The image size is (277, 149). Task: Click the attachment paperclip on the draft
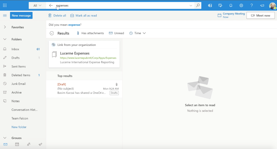coord(117,84)
